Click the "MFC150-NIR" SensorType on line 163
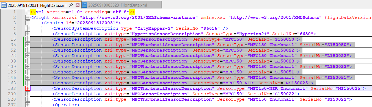372x107 pixels. coord(239,83)
